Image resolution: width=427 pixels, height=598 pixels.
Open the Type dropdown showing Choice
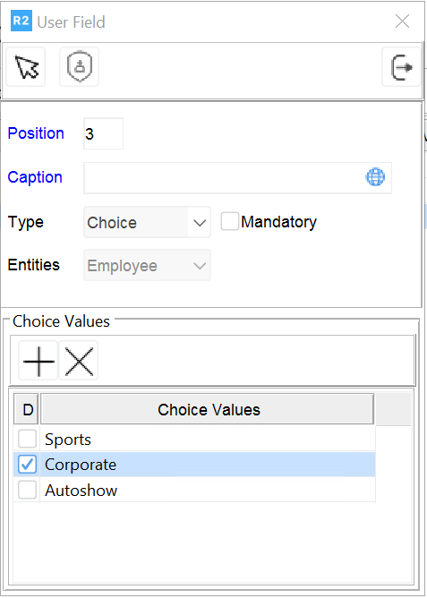(x=147, y=222)
